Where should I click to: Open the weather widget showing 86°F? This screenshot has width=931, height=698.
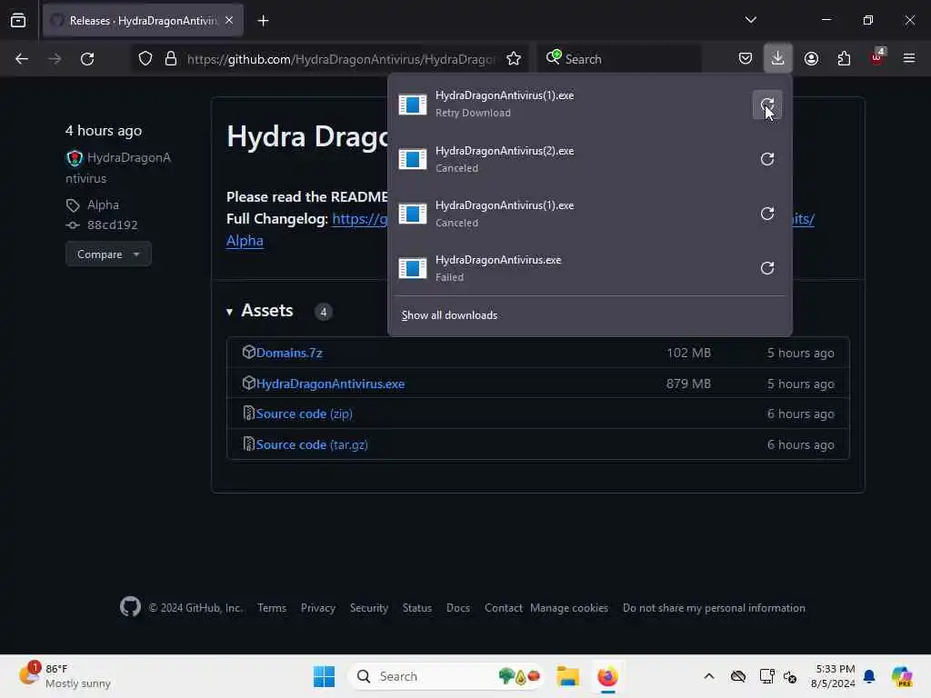coord(65,676)
